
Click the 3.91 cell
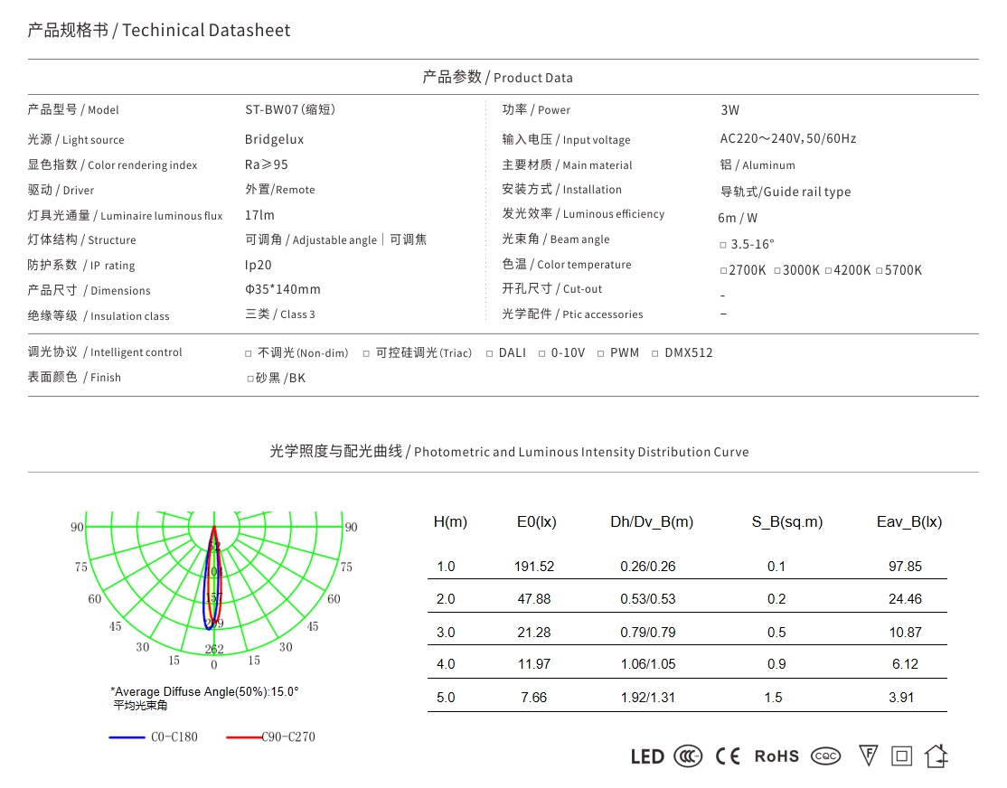(x=901, y=698)
